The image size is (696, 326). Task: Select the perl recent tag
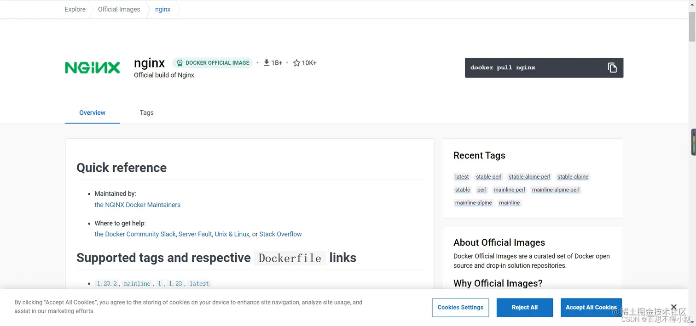pos(481,190)
